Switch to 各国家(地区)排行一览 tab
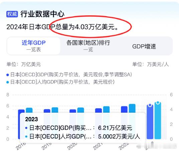This screenshot has width=179, height=151. 88,46
